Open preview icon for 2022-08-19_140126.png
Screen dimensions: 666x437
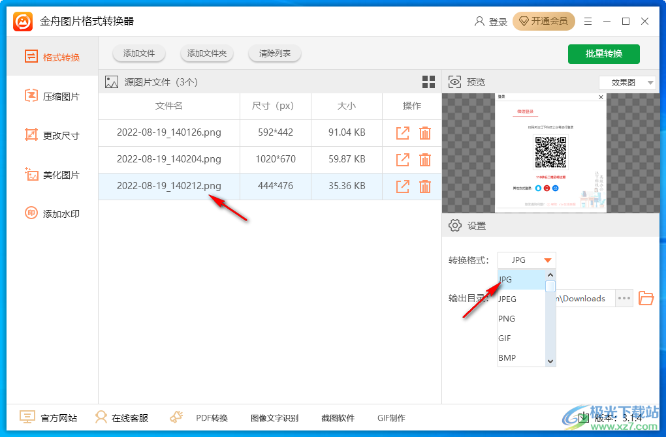pos(403,133)
